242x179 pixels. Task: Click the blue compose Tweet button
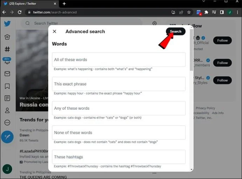point(7,137)
